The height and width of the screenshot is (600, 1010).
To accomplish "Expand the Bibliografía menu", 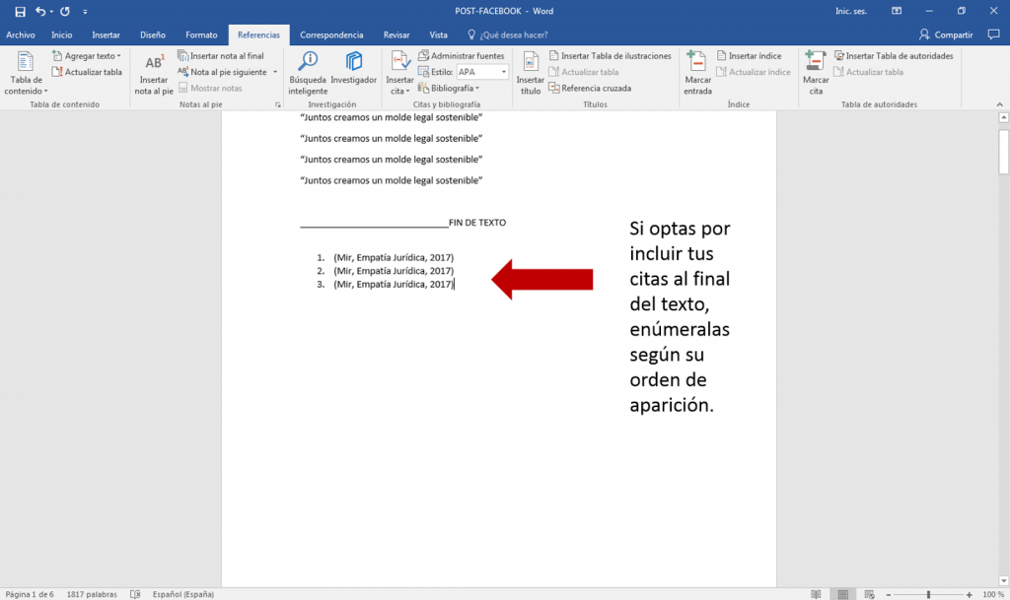I will tap(449, 88).
